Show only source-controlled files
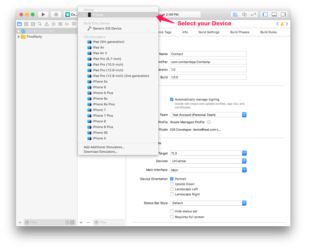 (x=72, y=222)
